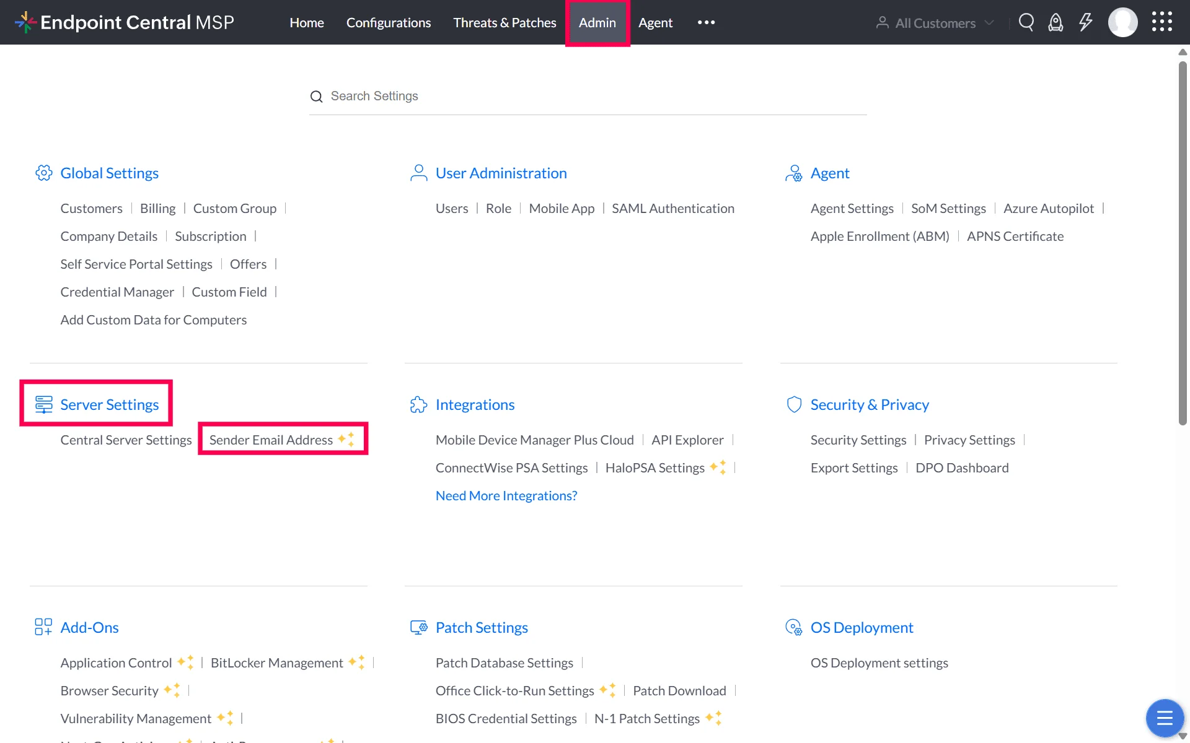The image size is (1190, 743).
Task: Open Azure Autopilot settings
Action: coord(1049,208)
